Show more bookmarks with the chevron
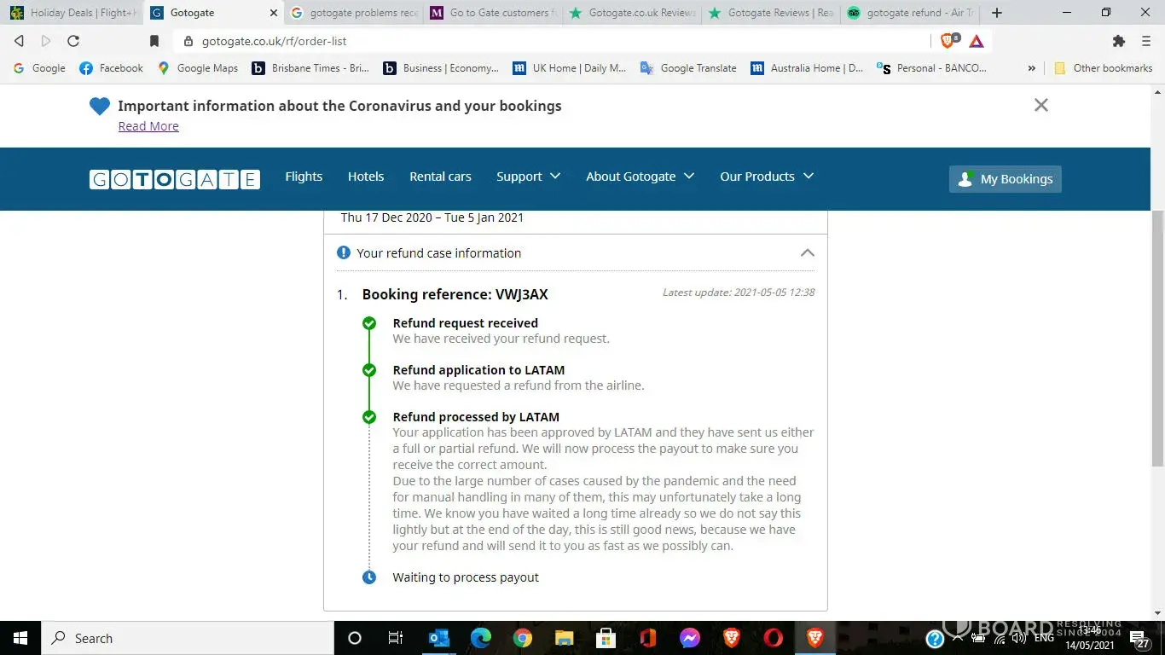Image resolution: width=1165 pixels, height=655 pixels. click(1031, 68)
